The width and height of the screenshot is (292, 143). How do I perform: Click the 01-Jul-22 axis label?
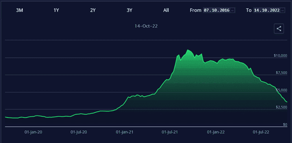coord(261,132)
